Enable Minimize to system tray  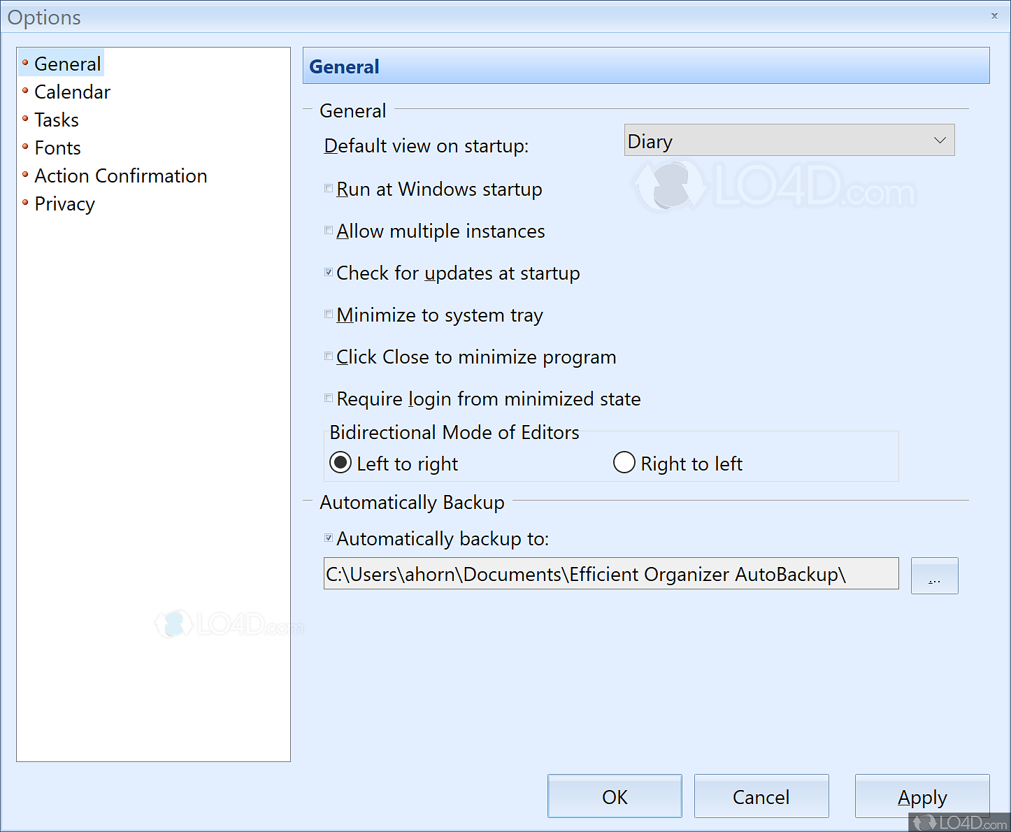(329, 314)
